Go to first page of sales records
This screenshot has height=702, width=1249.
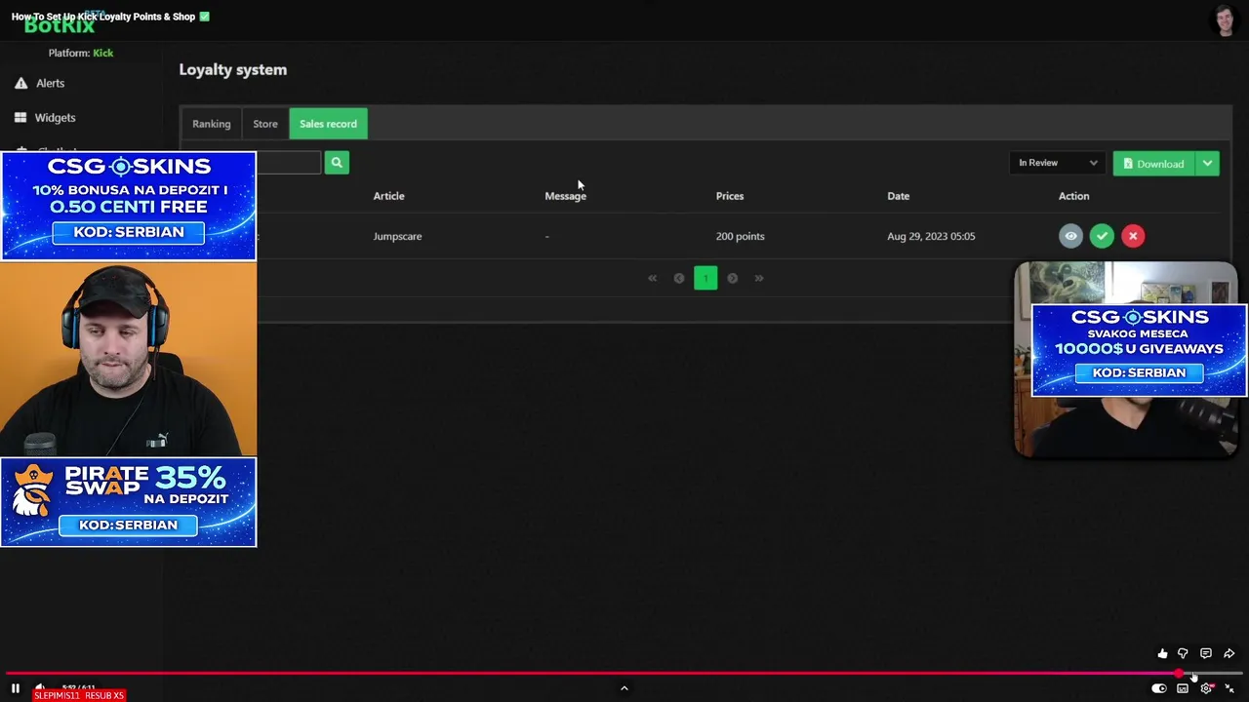tap(653, 278)
